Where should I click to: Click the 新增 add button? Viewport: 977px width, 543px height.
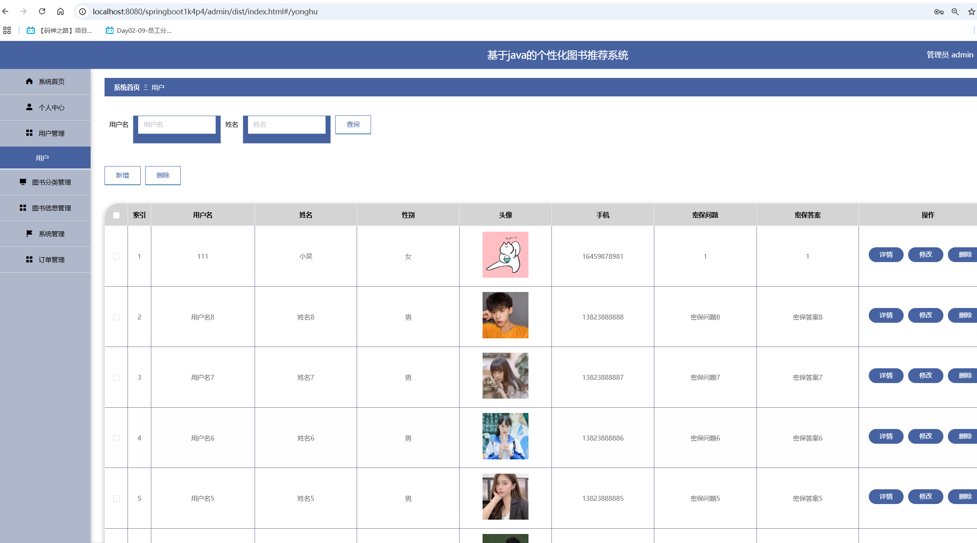122,175
